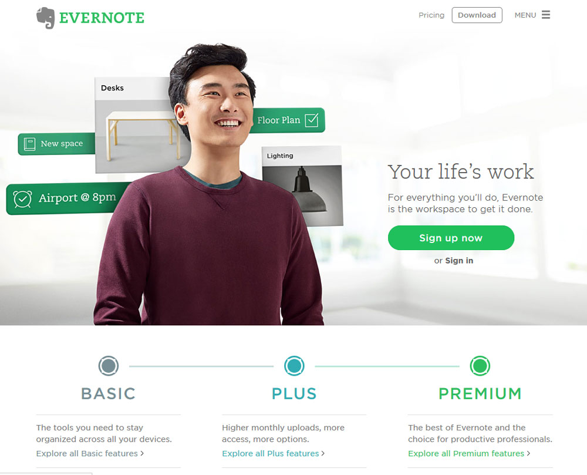Click the notebook icon on New space tag
The width and height of the screenshot is (587, 475).
click(29, 144)
